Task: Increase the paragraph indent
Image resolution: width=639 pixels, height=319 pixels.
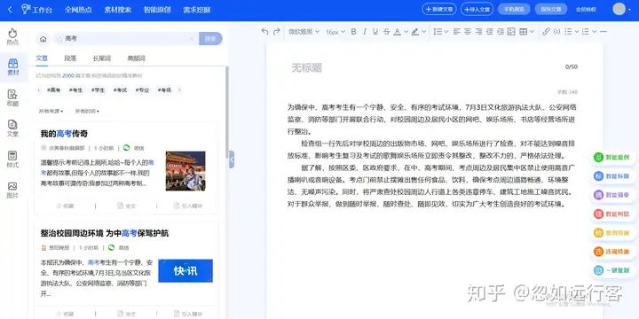Action: (501, 31)
